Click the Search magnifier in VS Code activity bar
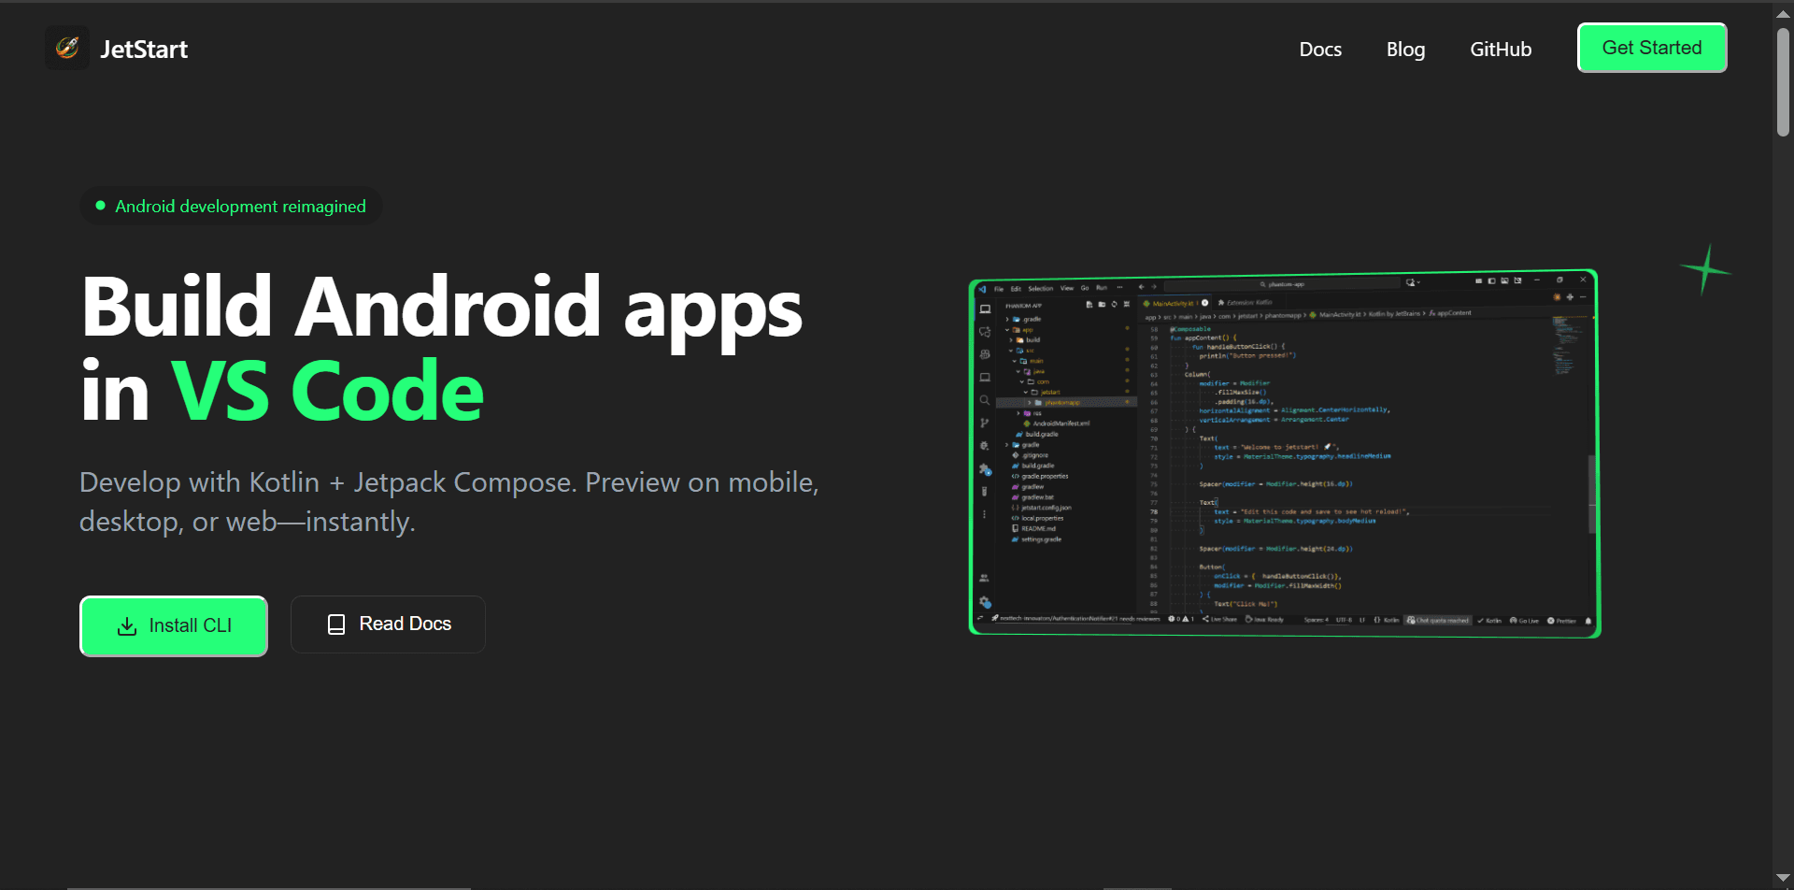This screenshot has width=1794, height=890. [x=985, y=400]
